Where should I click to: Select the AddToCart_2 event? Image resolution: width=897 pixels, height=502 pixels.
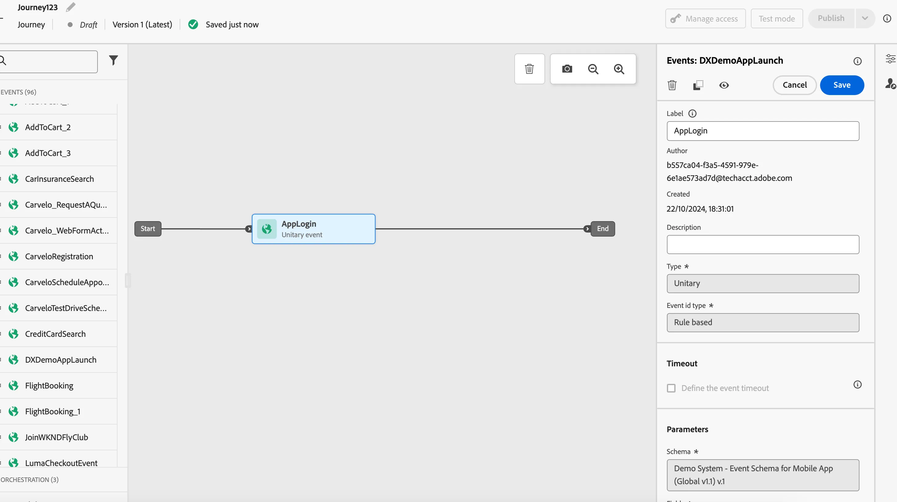[x=58, y=127]
